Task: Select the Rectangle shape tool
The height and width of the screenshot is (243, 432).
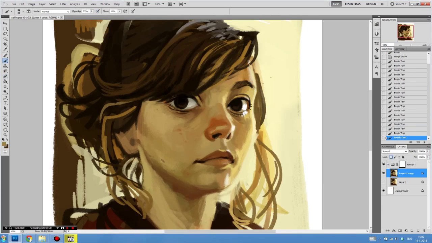Action: point(5,113)
